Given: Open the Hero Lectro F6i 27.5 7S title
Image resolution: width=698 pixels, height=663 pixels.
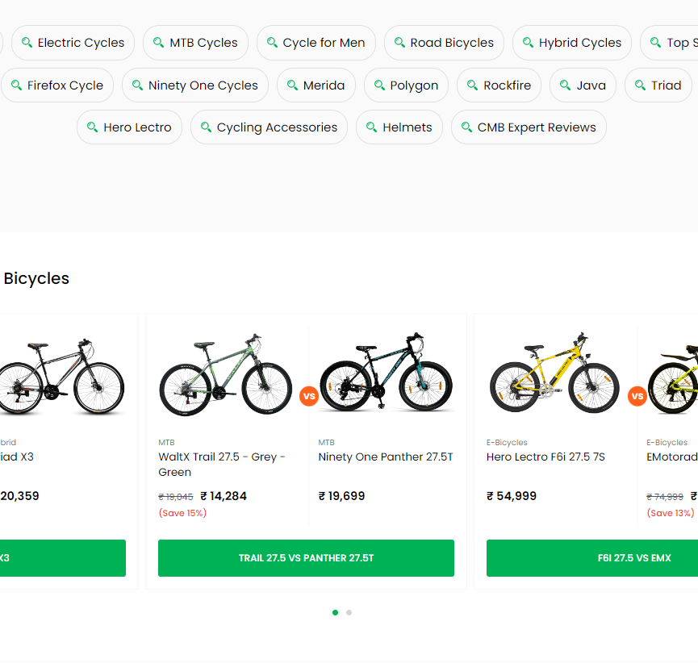Looking at the screenshot, I should (545, 457).
